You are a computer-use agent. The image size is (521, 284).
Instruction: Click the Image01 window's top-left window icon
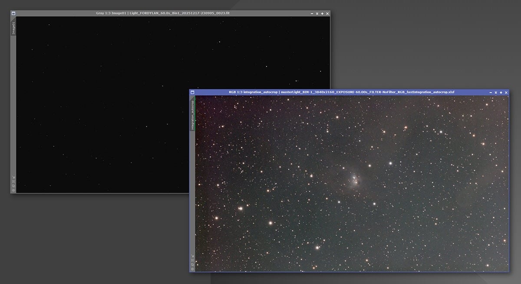[13, 13]
